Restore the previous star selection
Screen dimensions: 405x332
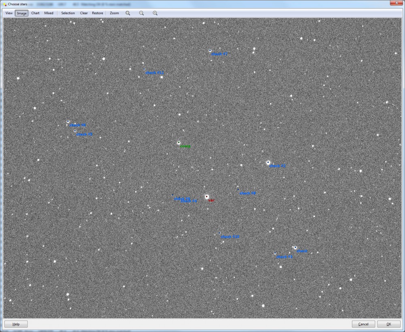pyautogui.click(x=98, y=13)
